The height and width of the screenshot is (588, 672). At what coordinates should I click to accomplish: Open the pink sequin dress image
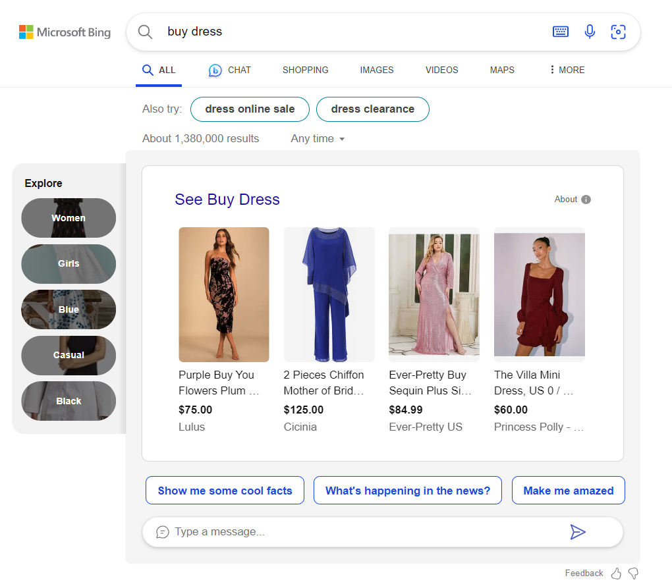click(x=434, y=294)
